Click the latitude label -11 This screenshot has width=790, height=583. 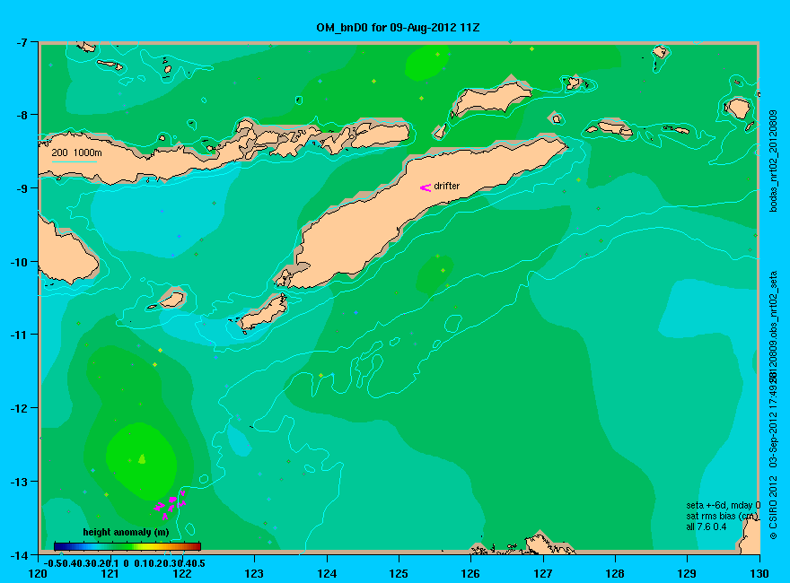pos(19,335)
